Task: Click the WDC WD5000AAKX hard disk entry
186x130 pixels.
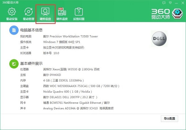Action: coord(81,86)
